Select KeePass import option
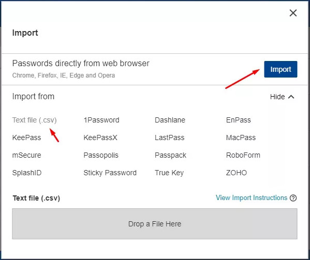This screenshot has height=260, width=310. [x=27, y=137]
